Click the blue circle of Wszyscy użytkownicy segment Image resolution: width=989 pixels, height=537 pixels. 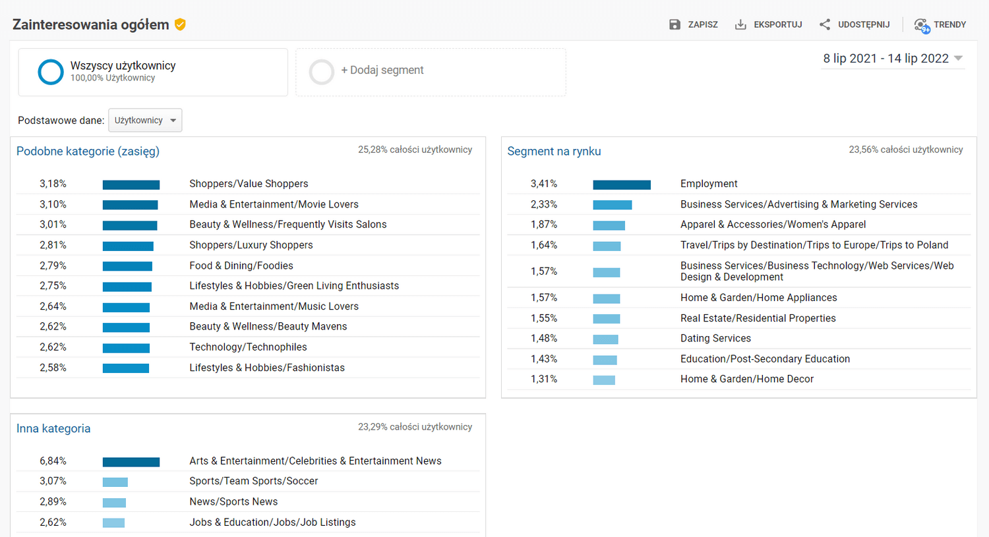coord(51,72)
